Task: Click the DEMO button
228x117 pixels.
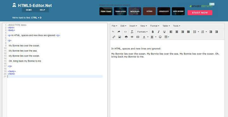Action: point(29,10)
